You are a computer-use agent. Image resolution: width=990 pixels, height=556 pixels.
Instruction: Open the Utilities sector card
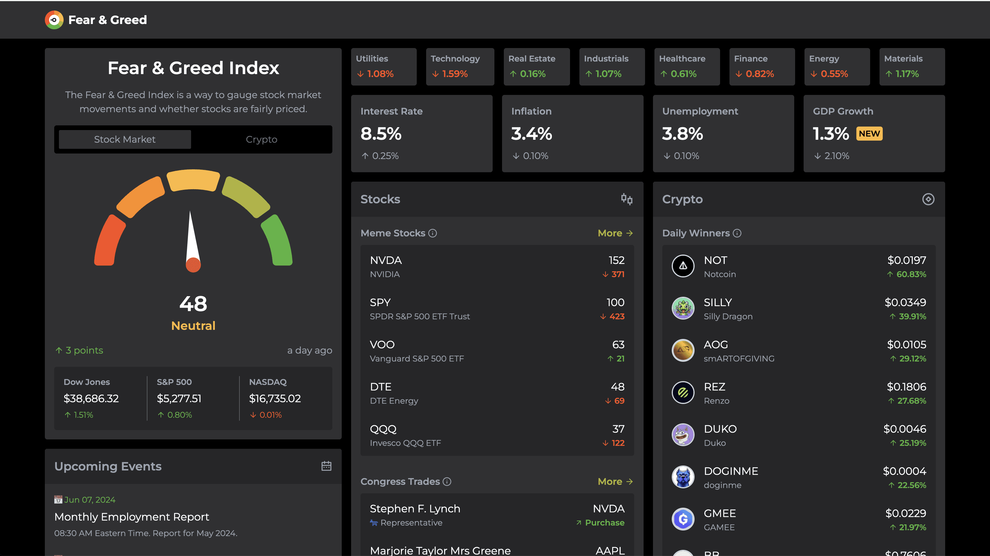[384, 66]
